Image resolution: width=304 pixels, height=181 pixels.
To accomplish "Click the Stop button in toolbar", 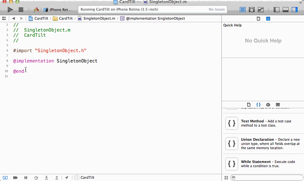I will point(21,9).
